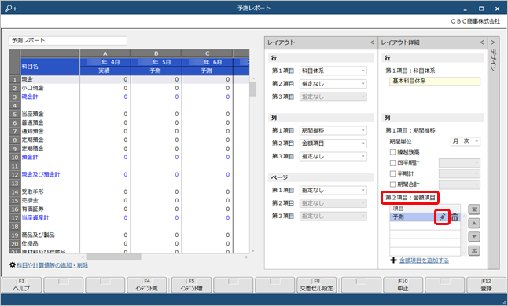
Task: Move item to top arrow button
Action: click(474, 209)
